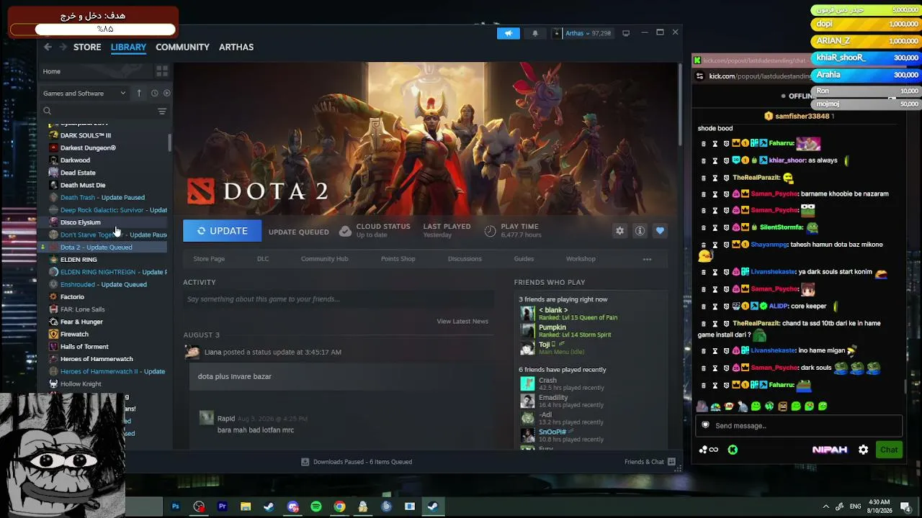Filter the library by recent activity clock
922x518 pixels.
point(154,93)
